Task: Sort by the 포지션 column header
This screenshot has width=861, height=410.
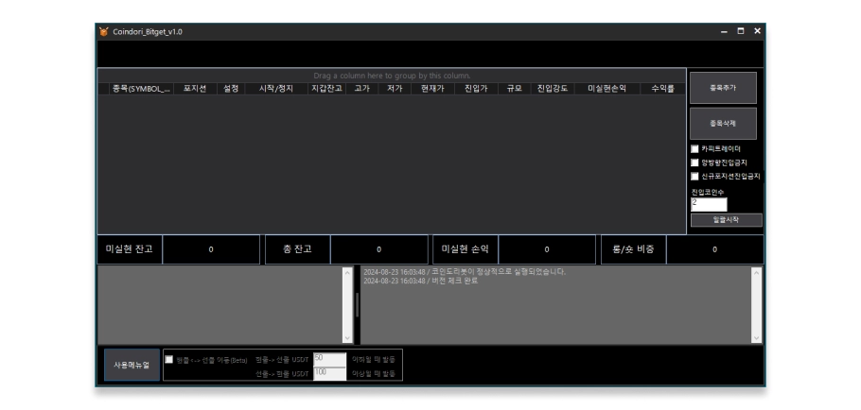Action: coord(195,89)
